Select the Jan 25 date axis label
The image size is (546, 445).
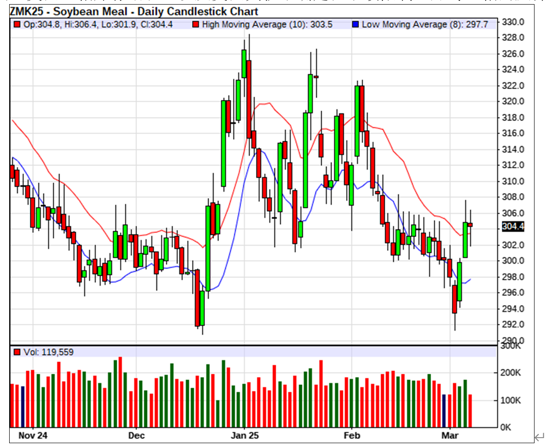coord(245,434)
